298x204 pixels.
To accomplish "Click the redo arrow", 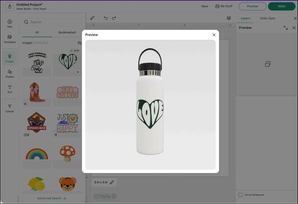I will [114, 18].
